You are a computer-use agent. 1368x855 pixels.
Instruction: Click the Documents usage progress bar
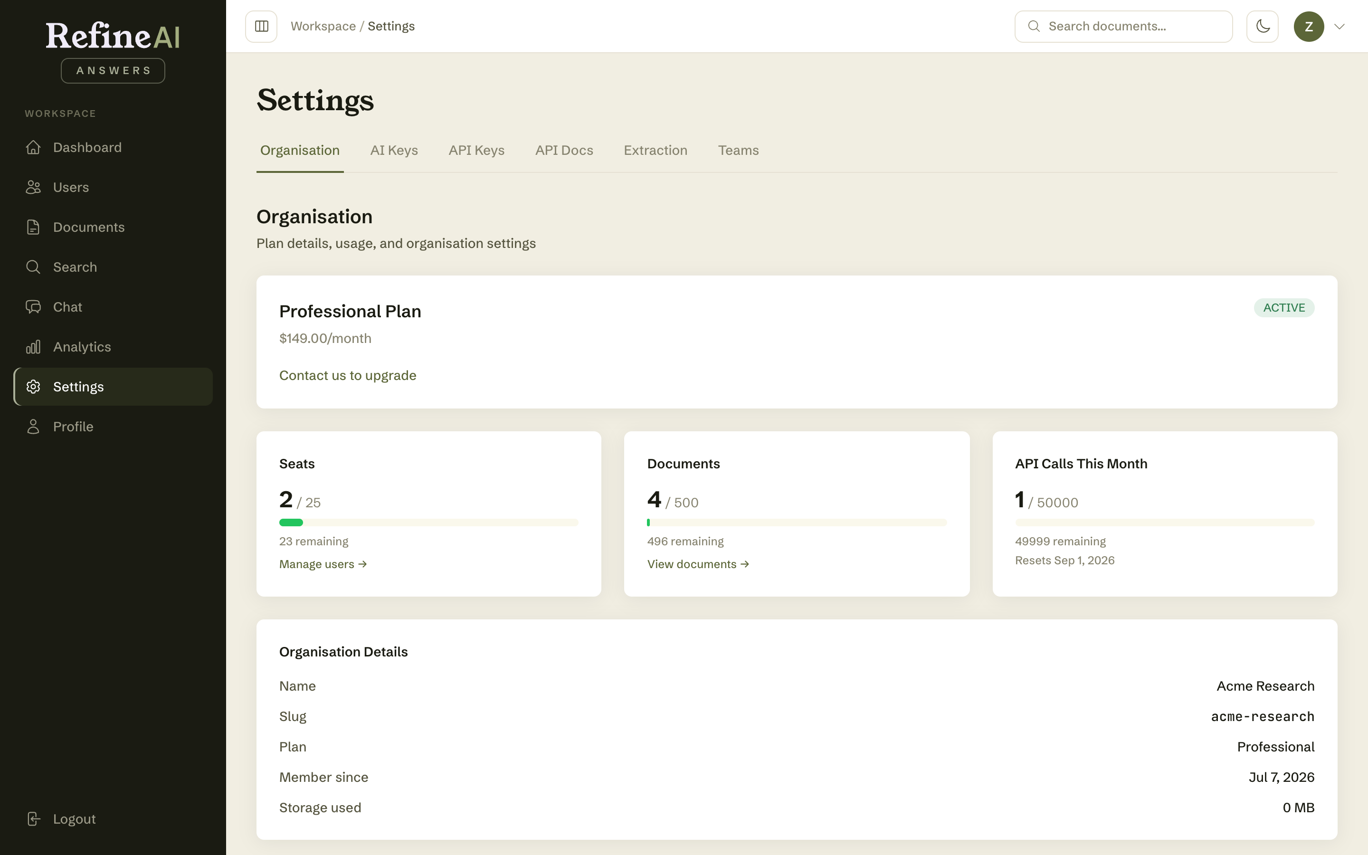coord(797,522)
